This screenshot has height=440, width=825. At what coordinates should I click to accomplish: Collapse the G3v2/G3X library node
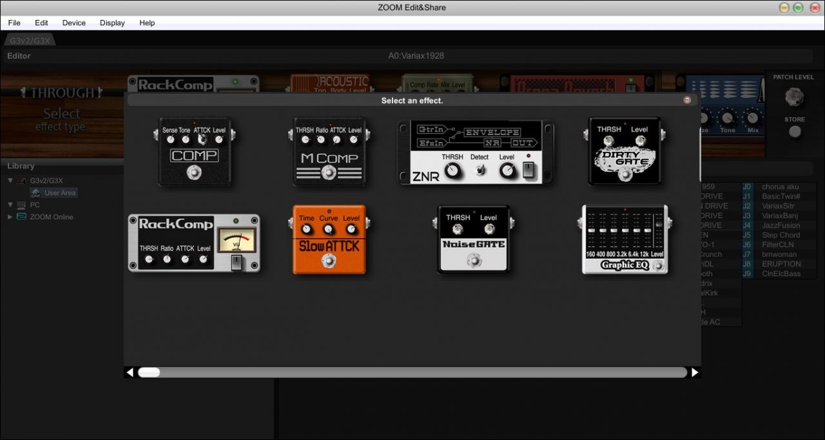(10, 181)
